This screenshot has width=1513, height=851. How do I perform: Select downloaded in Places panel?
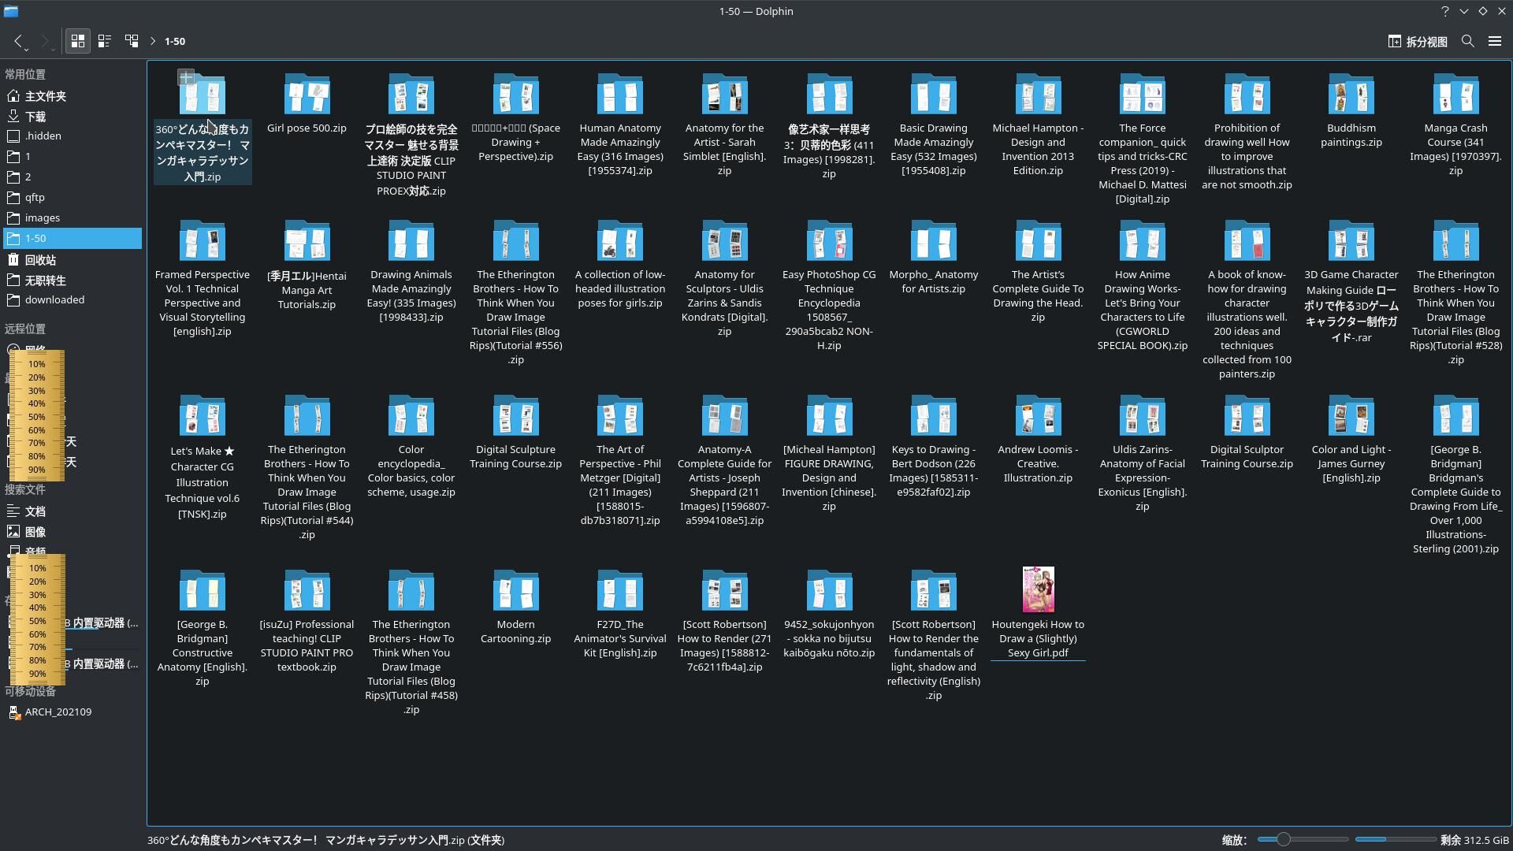(x=54, y=300)
